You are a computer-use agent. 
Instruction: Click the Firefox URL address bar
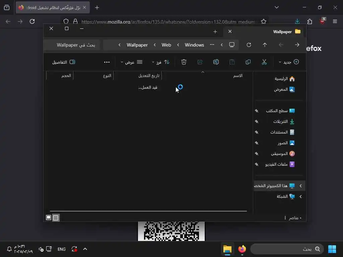tap(168, 22)
